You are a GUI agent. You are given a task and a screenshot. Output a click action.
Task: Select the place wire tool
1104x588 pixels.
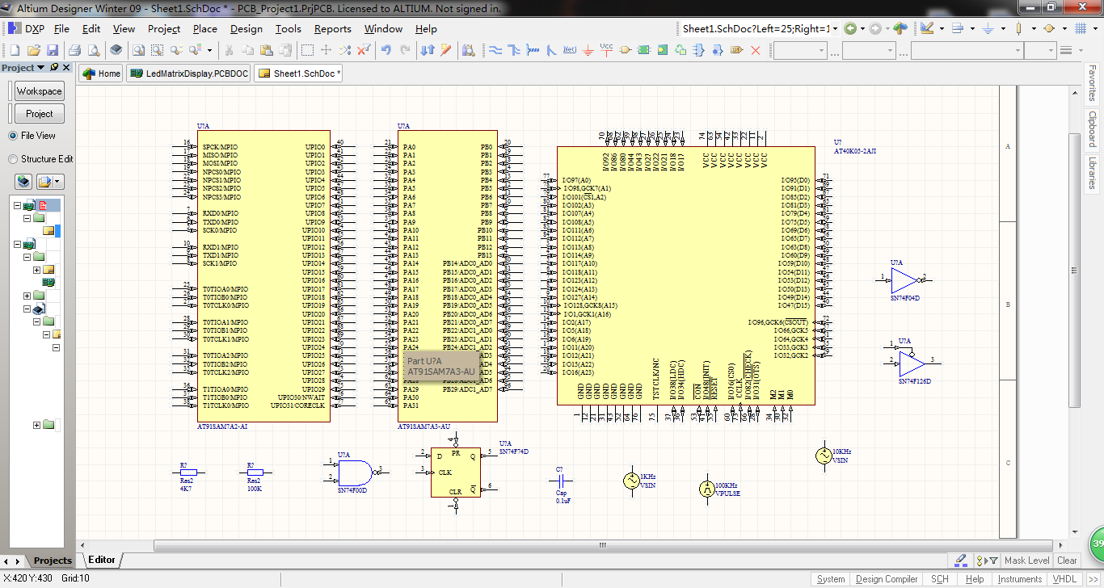point(495,50)
